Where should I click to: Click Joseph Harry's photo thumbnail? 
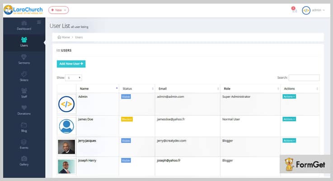[x=66, y=167]
